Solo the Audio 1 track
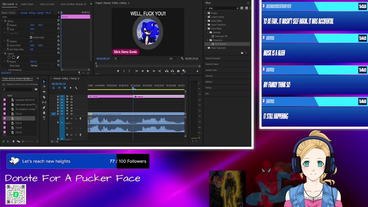The image size is (368, 207). coord(76,118)
